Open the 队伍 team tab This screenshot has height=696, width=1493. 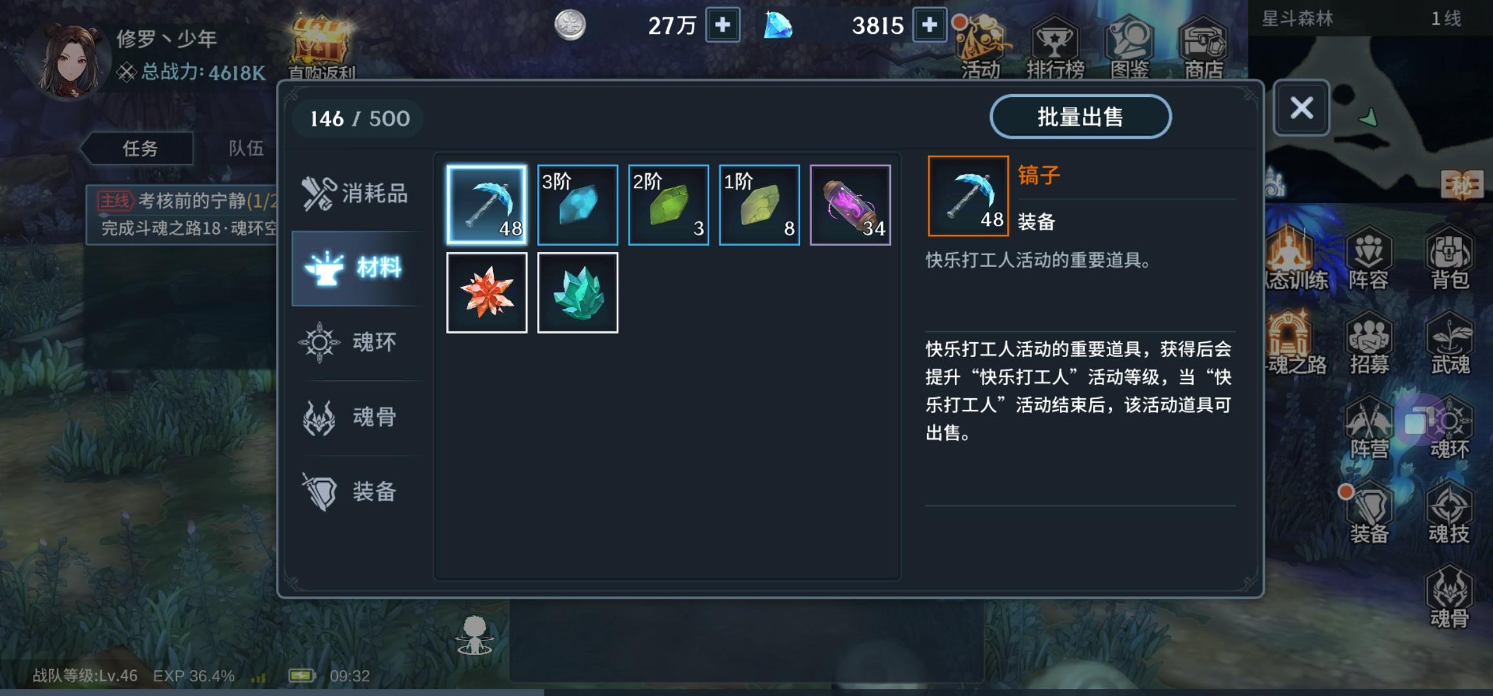coord(246,149)
